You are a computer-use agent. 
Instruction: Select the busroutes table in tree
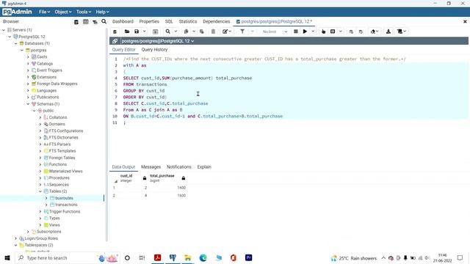click(64, 198)
